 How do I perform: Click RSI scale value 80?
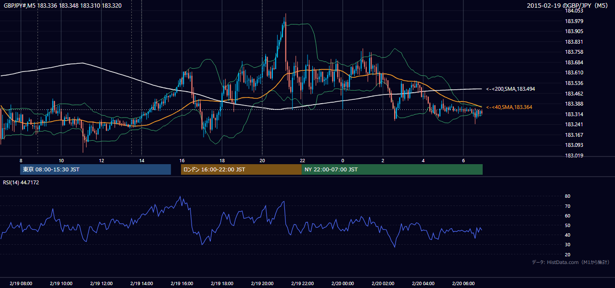pos(567,196)
